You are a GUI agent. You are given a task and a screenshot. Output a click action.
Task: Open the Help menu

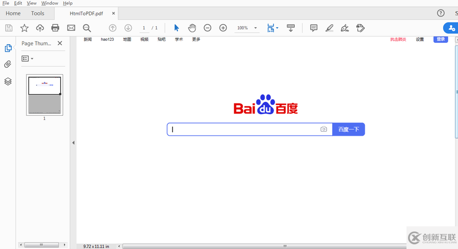[68, 3]
